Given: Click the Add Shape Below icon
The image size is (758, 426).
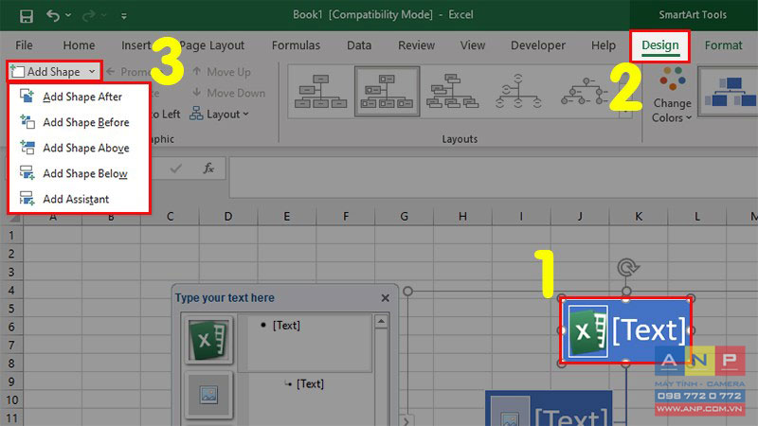Looking at the screenshot, I should pos(27,173).
